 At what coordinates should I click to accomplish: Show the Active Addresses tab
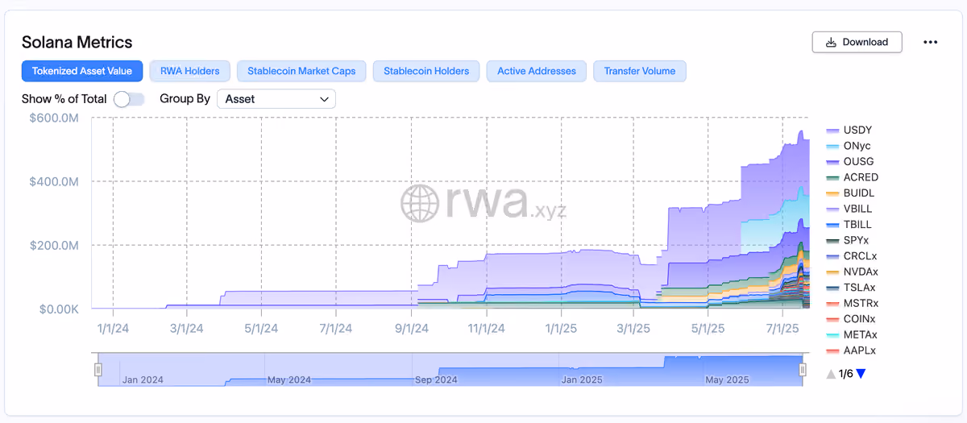pos(537,71)
